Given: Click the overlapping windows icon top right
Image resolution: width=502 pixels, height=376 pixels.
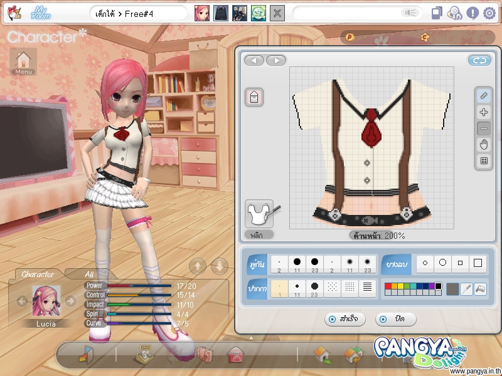Looking at the screenshot, I should coord(437,13).
